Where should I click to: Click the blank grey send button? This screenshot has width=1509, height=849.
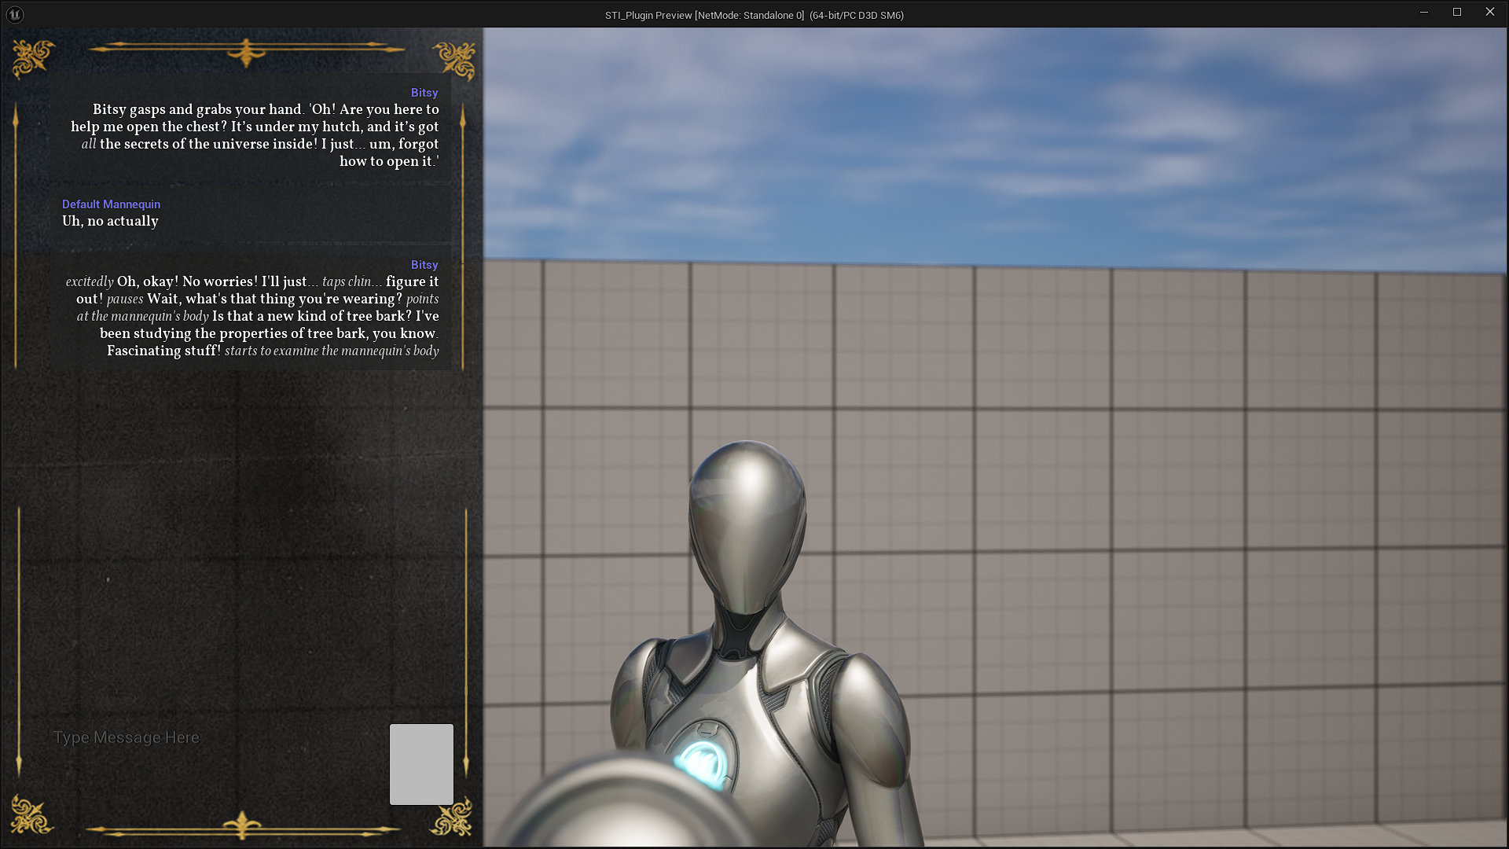point(421,764)
